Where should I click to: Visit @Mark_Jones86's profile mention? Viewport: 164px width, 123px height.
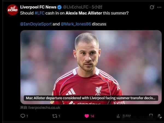(x=76, y=24)
